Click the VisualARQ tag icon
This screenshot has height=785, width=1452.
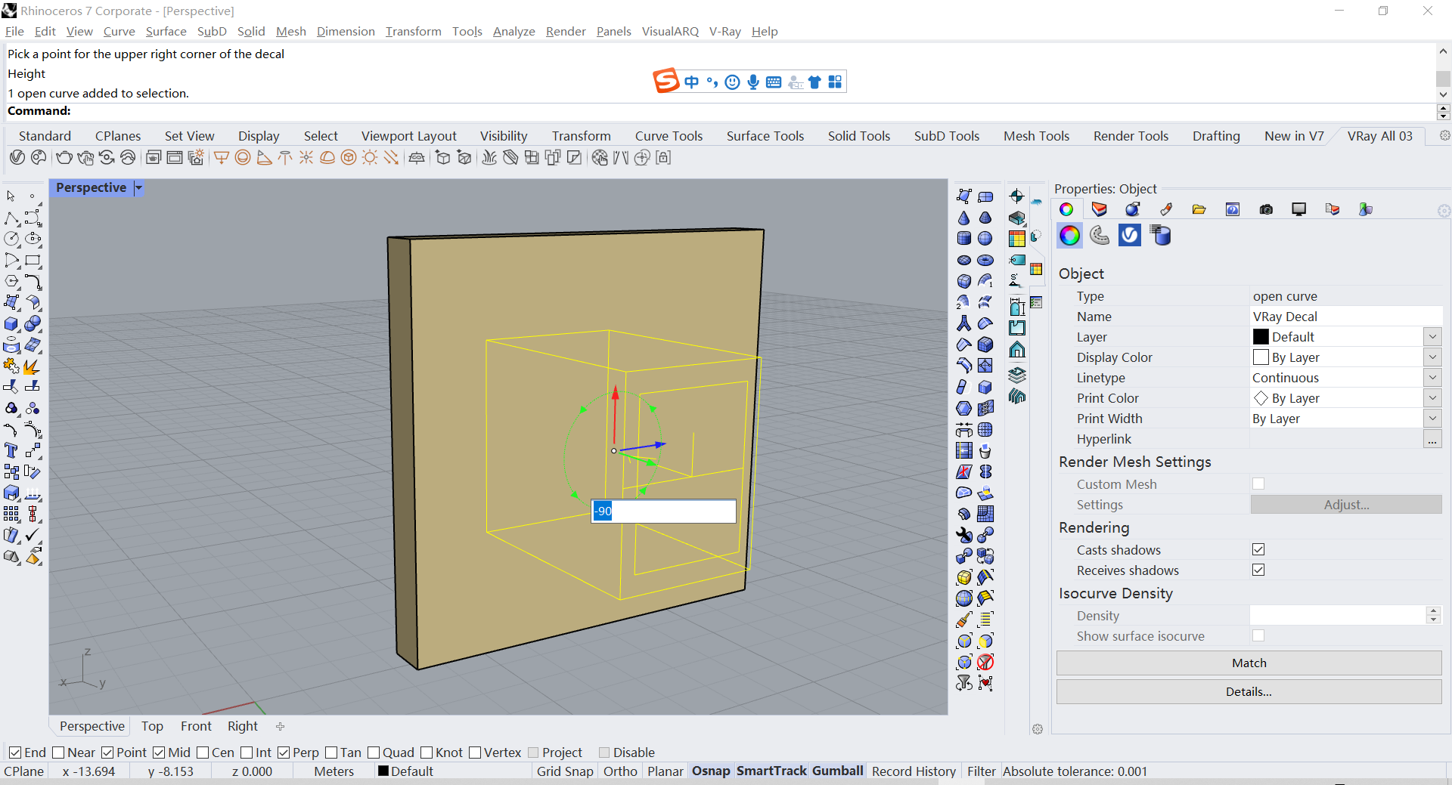[x=1017, y=260]
